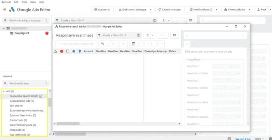
Task: Open the Data menu
Action: point(33,2)
